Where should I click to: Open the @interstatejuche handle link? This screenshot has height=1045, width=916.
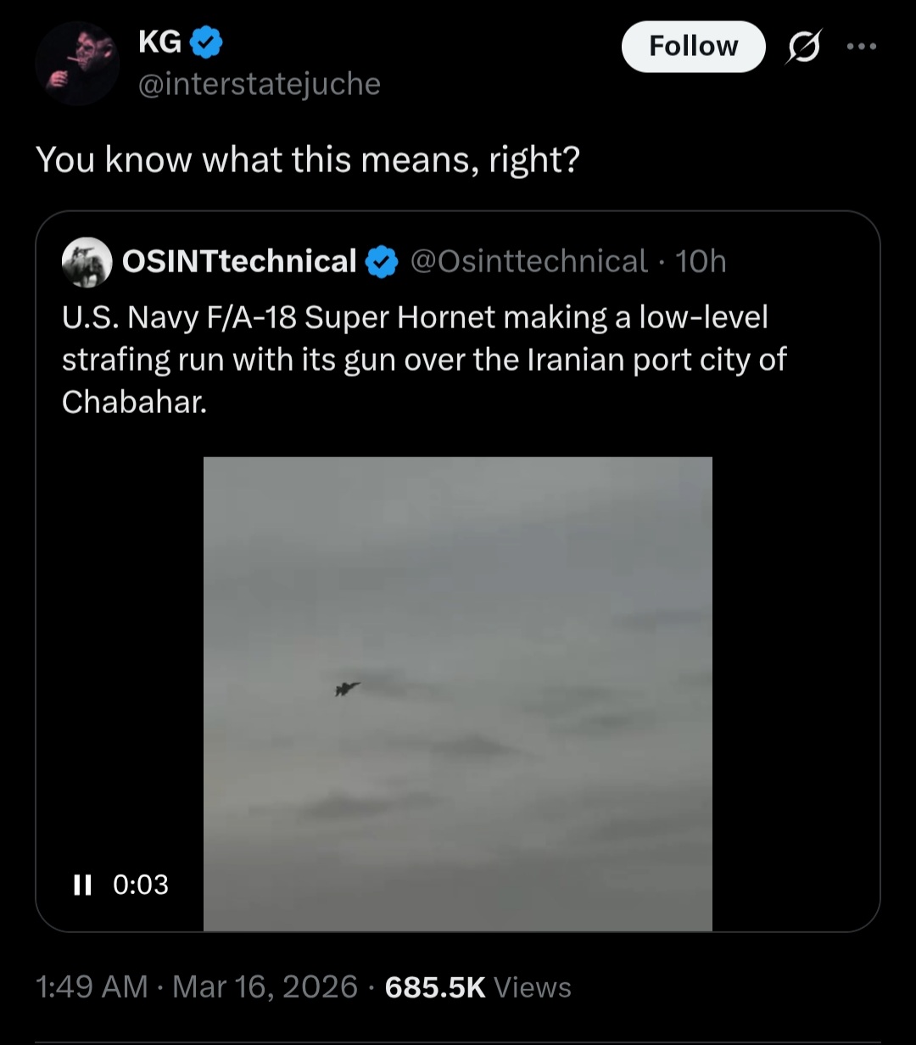coord(260,83)
